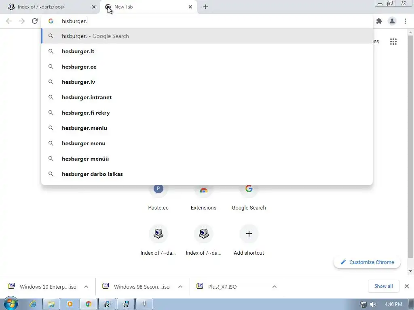The width and height of the screenshot is (414, 310).
Task: Select the hesburger menüü suggestion
Action: tap(207, 159)
